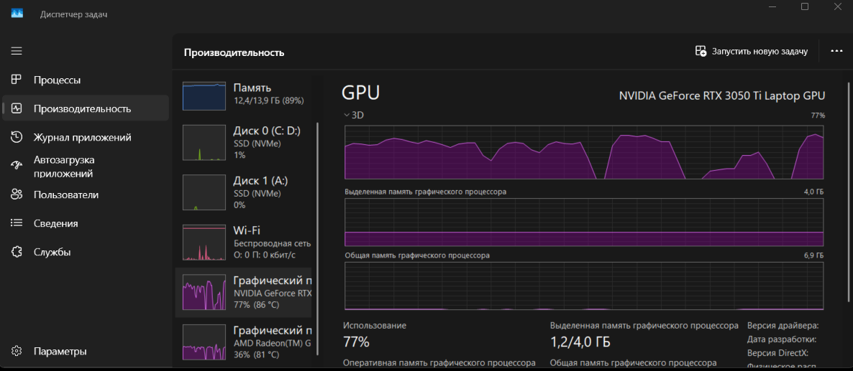Image resolution: width=853 pixels, height=371 pixels.
Task: Select Диск 1 (A:) entry
Action: pyautogui.click(x=243, y=192)
